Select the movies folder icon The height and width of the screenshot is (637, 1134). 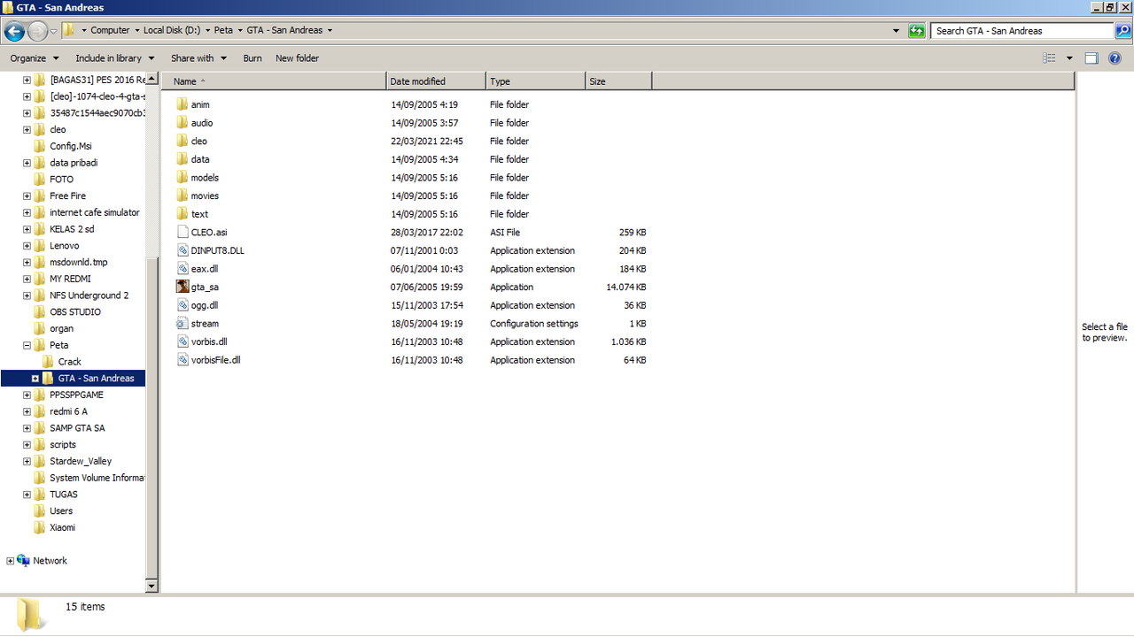click(183, 196)
